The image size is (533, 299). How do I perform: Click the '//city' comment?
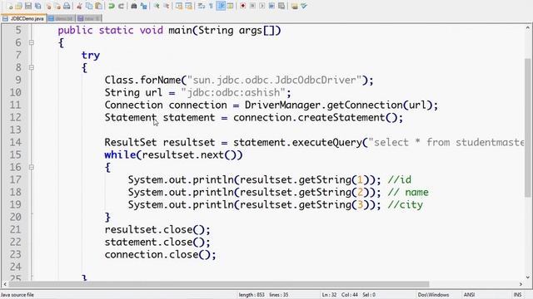click(406, 205)
